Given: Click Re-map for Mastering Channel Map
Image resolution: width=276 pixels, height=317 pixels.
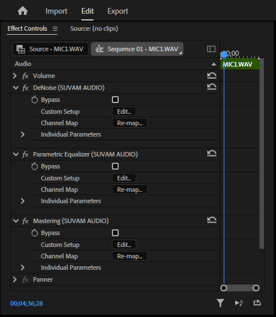Looking at the screenshot, I should pyautogui.click(x=129, y=256).
